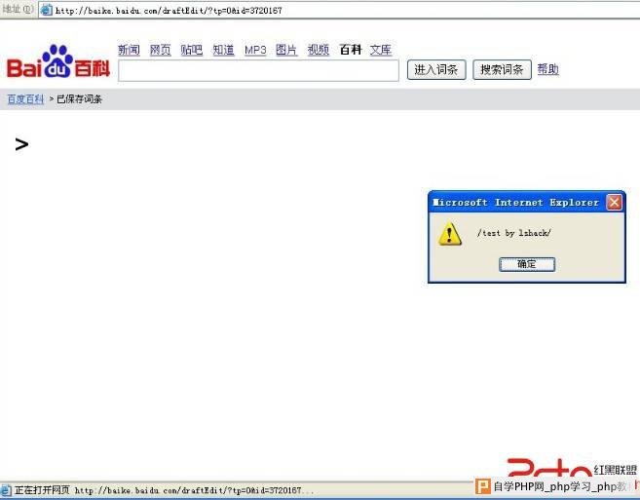Image resolution: width=640 pixels, height=500 pixels.
Task: Click the 进入词条 button
Action: 436,69
